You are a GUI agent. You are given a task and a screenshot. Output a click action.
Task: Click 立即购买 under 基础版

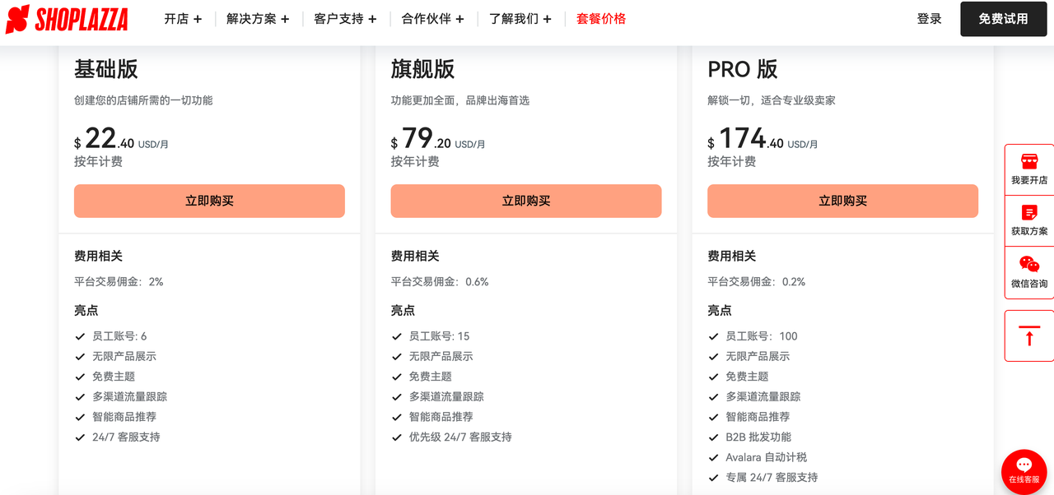click(209, 201)
